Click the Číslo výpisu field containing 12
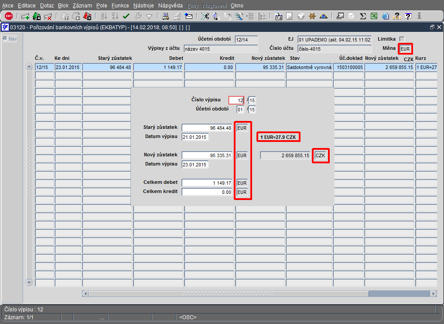Image resolution: width=444 pixels, height=324 pixels. point(236,100)
